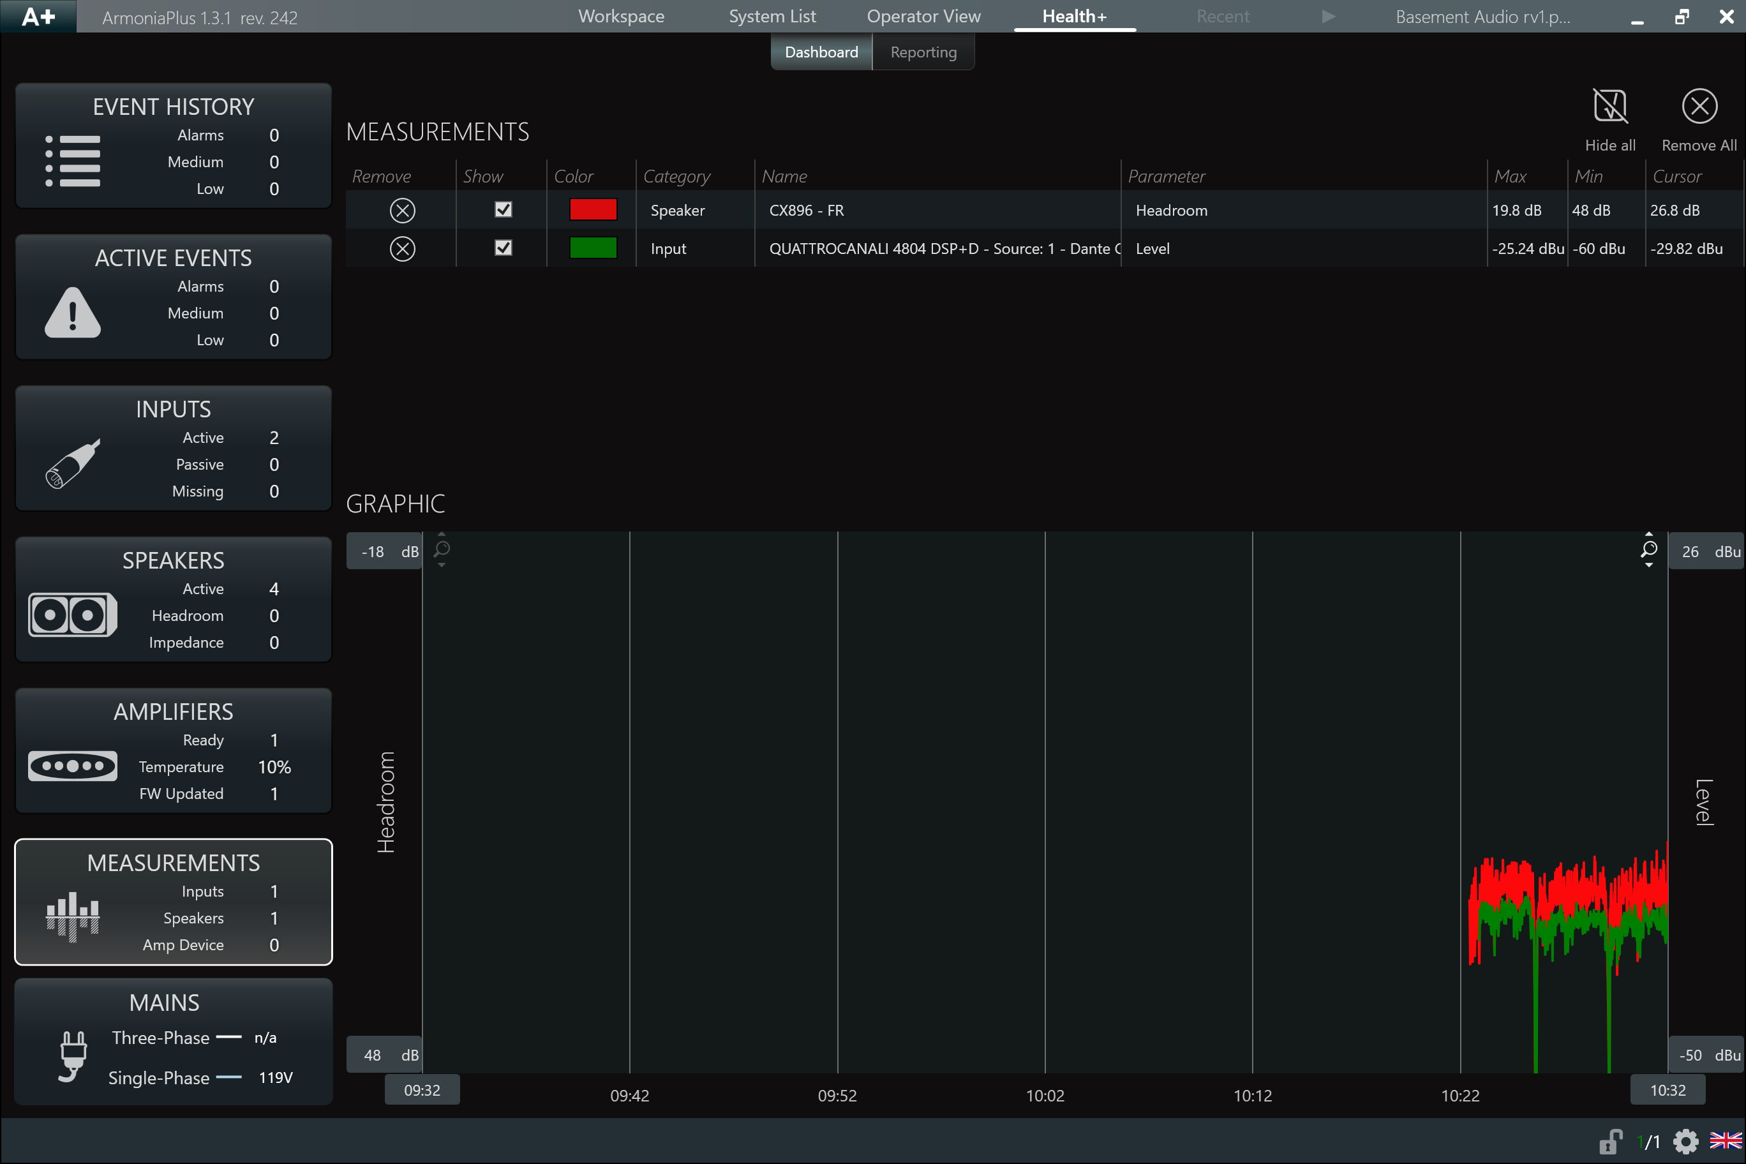Click the Remove All measurements icon
The image size is (1746, 1164).
pyautogui.click(x=1699, y=107)
